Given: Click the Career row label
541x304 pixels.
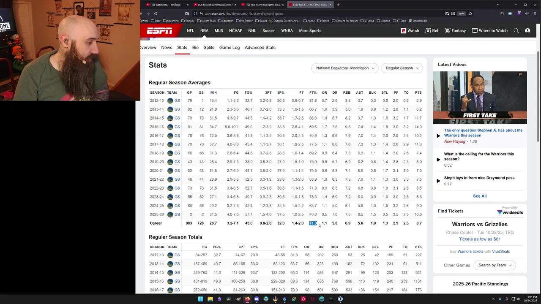Looking at the screenshot, I should click(x=156, y=223).
